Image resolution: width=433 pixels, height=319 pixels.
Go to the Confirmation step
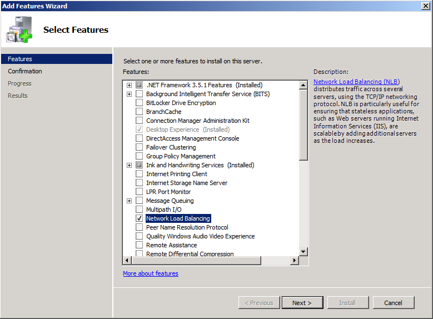(25, 71)
